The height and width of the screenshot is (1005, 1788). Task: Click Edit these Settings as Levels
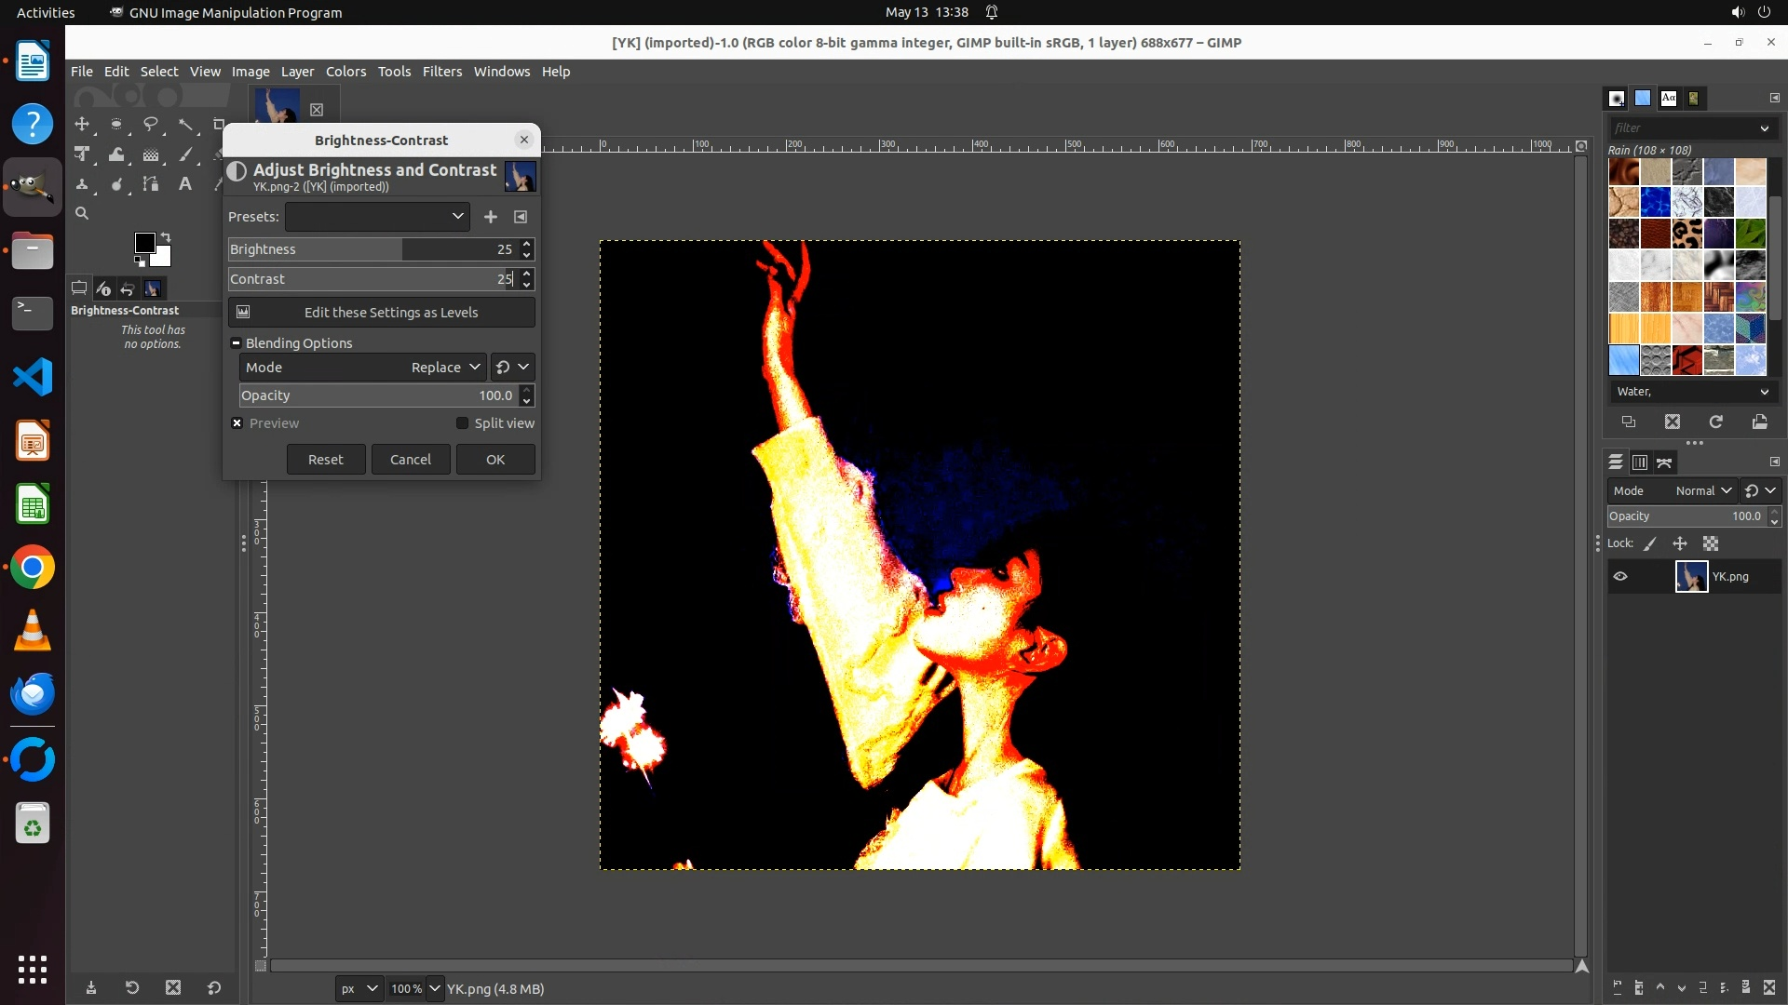click(382, 313)
